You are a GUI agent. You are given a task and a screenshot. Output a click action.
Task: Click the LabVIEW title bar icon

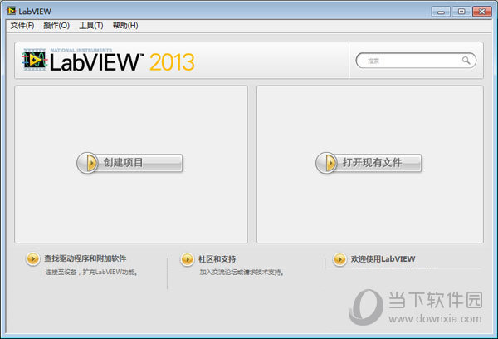coord(11,11)
